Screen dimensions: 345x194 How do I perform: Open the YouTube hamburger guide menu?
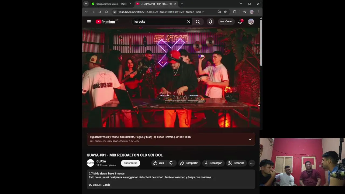[89, 22]
